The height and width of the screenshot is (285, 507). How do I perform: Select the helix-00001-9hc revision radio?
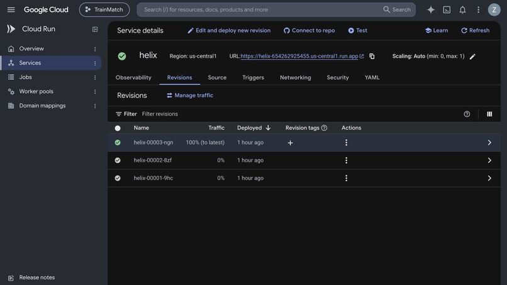[118, 178]
